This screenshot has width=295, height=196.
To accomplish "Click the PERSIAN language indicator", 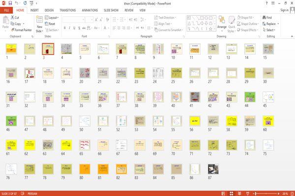I will click(32, 194).
